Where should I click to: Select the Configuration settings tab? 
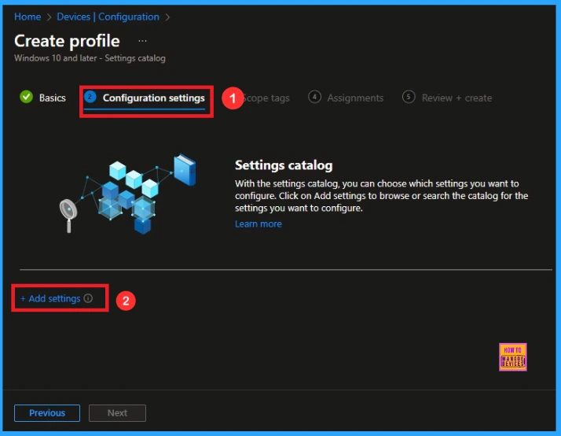coord(153,98)
